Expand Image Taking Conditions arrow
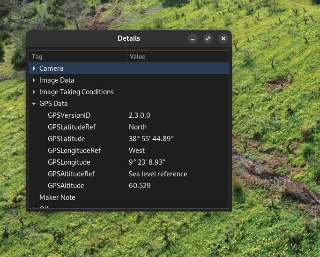This screenshot has width=320, height=257. pyautogui.click(x=34, y=92)
